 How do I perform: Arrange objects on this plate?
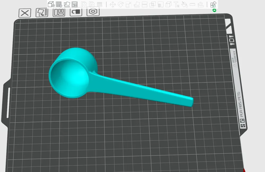[59, 12]
